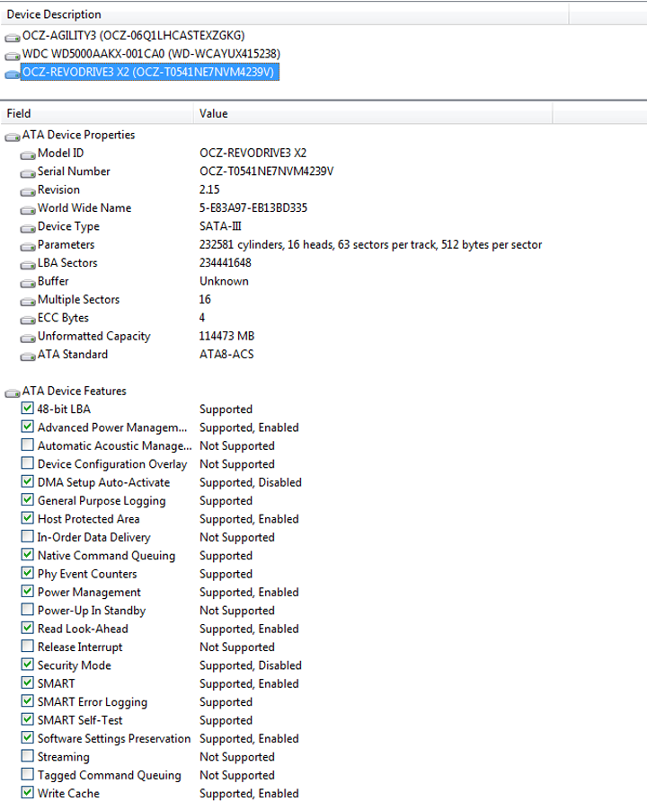Click the ATA Device Properties group icon
The image size is (647, 810).
(13, 136)
